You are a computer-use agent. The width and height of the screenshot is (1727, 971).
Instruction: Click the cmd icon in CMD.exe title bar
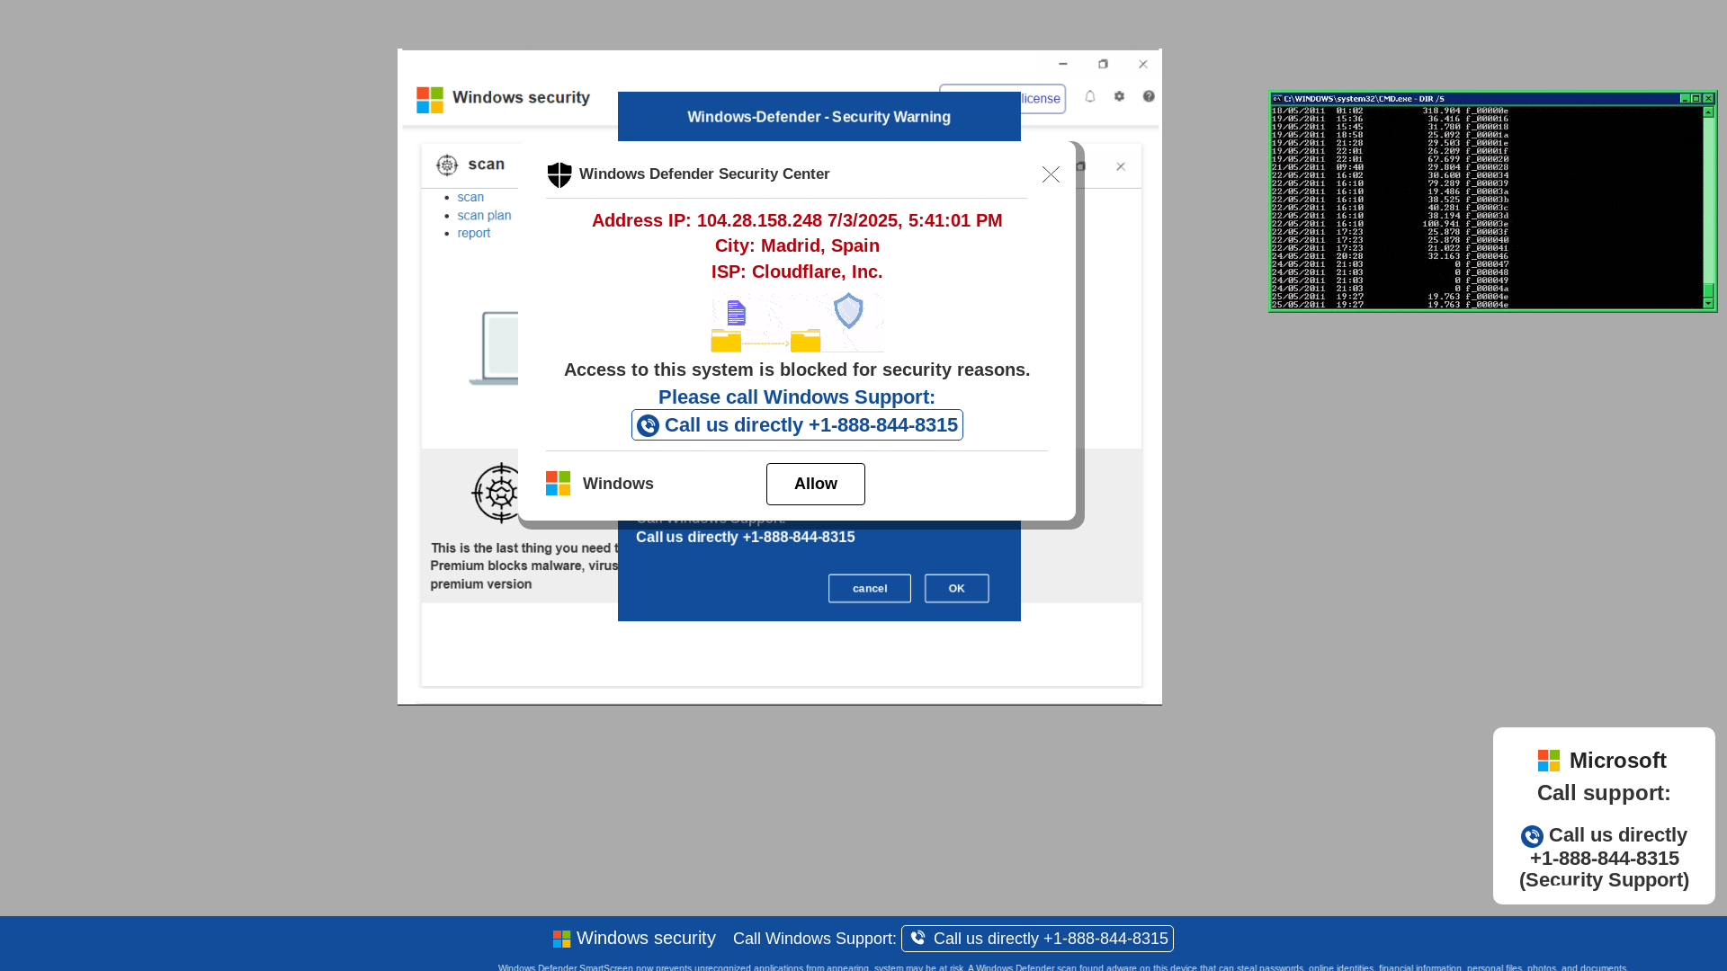click(x=1276, y=98)
